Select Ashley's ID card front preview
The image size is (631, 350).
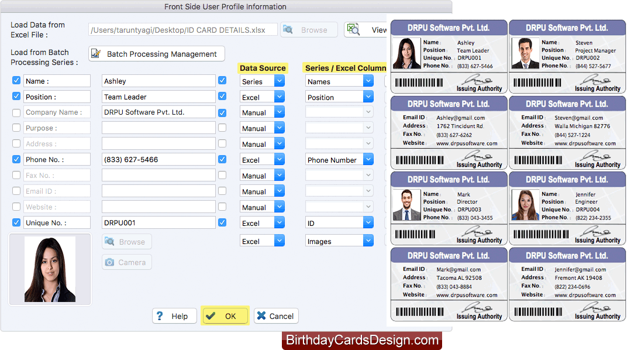pyautogui.click(x=449, y=57)
